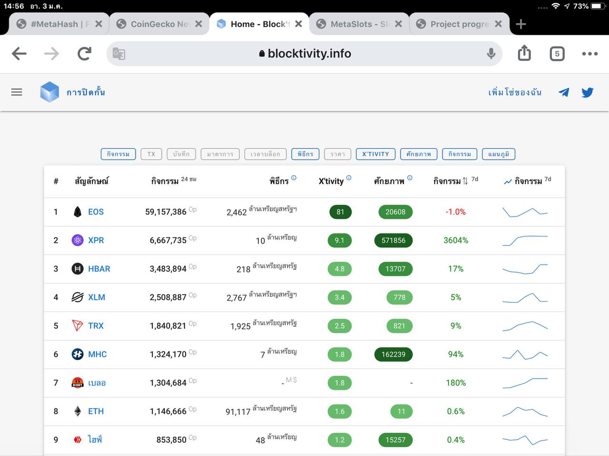This screenshot has height=456, width=609.
Task: Click the -1.0% change in EOS row
Action: click(x=455, y=212)
